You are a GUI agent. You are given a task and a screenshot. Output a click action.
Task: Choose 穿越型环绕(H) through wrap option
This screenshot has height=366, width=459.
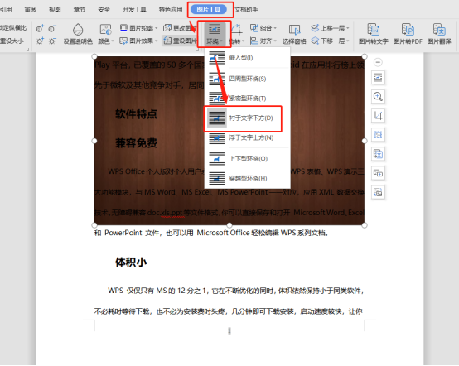(247, 178)
